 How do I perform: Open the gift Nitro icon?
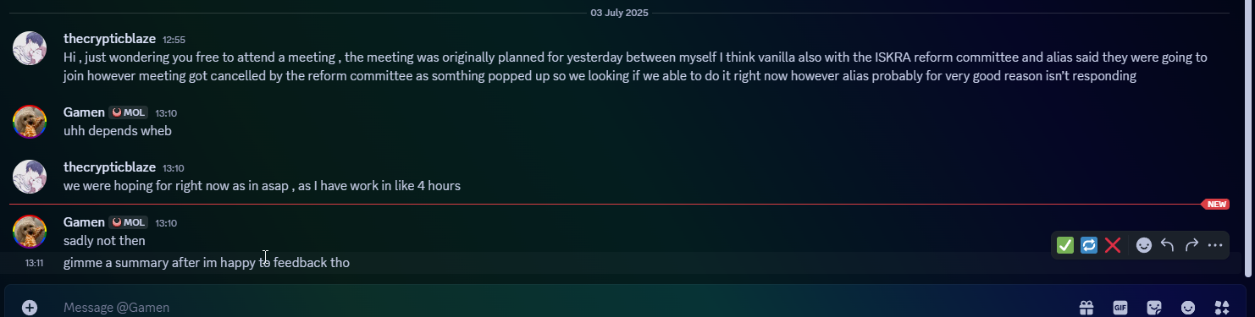click(1086, 308)
